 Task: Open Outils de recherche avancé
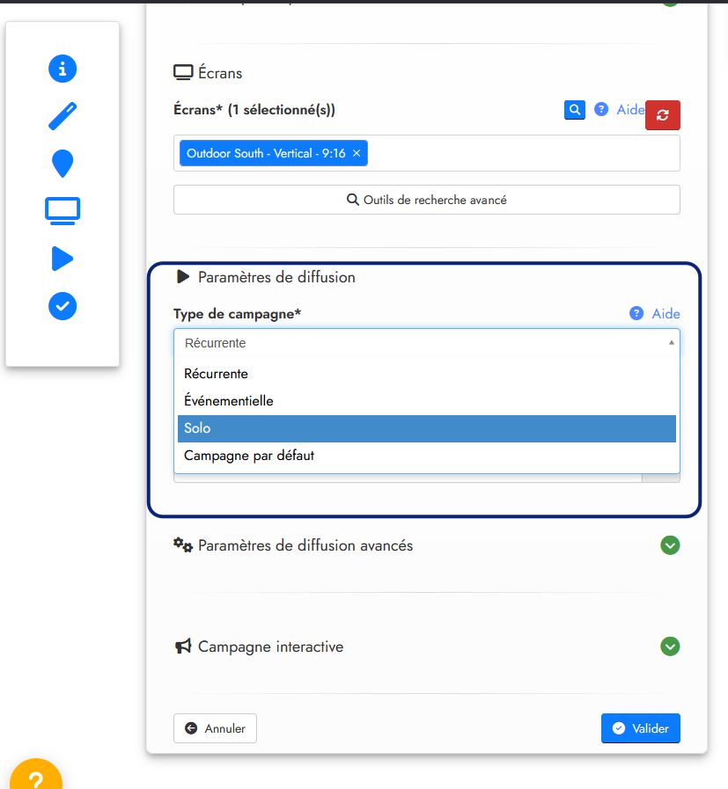coord(427,200)
